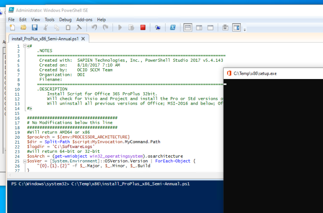Open the Add-ons menu
Viewport: 323px width, 213px height.
coord(84,20)
